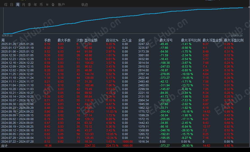250x152 pixels.
Task: Switch to the 年 yearly tab
Action: click(35, 5)
